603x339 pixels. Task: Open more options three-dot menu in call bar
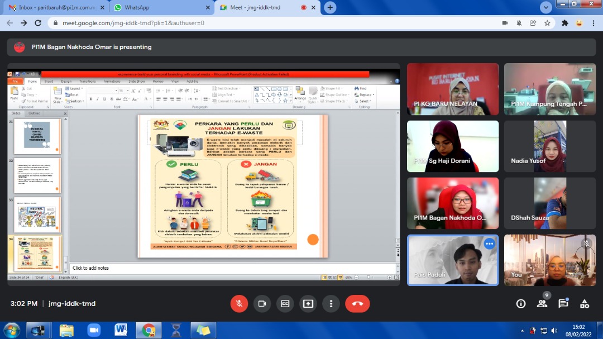coord(331,304)
